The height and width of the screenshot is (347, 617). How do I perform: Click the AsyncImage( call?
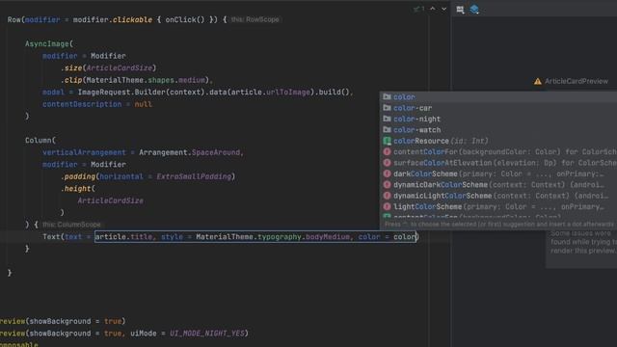[x=49, y=44]
